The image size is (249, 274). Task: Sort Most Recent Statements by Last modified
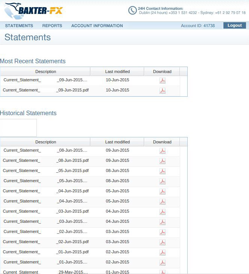117,72
